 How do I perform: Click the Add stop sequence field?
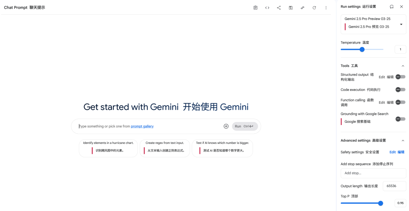(x=373, y=173)
